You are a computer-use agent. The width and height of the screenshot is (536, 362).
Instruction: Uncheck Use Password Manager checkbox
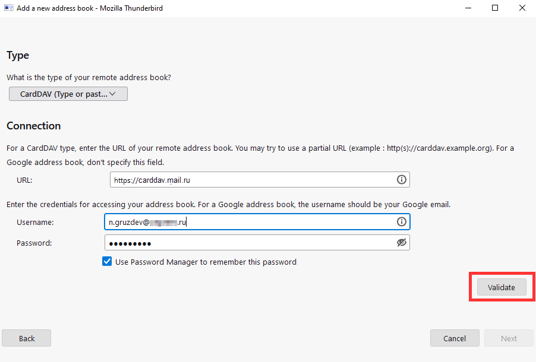pyautogui.click(x=107, y=262)
